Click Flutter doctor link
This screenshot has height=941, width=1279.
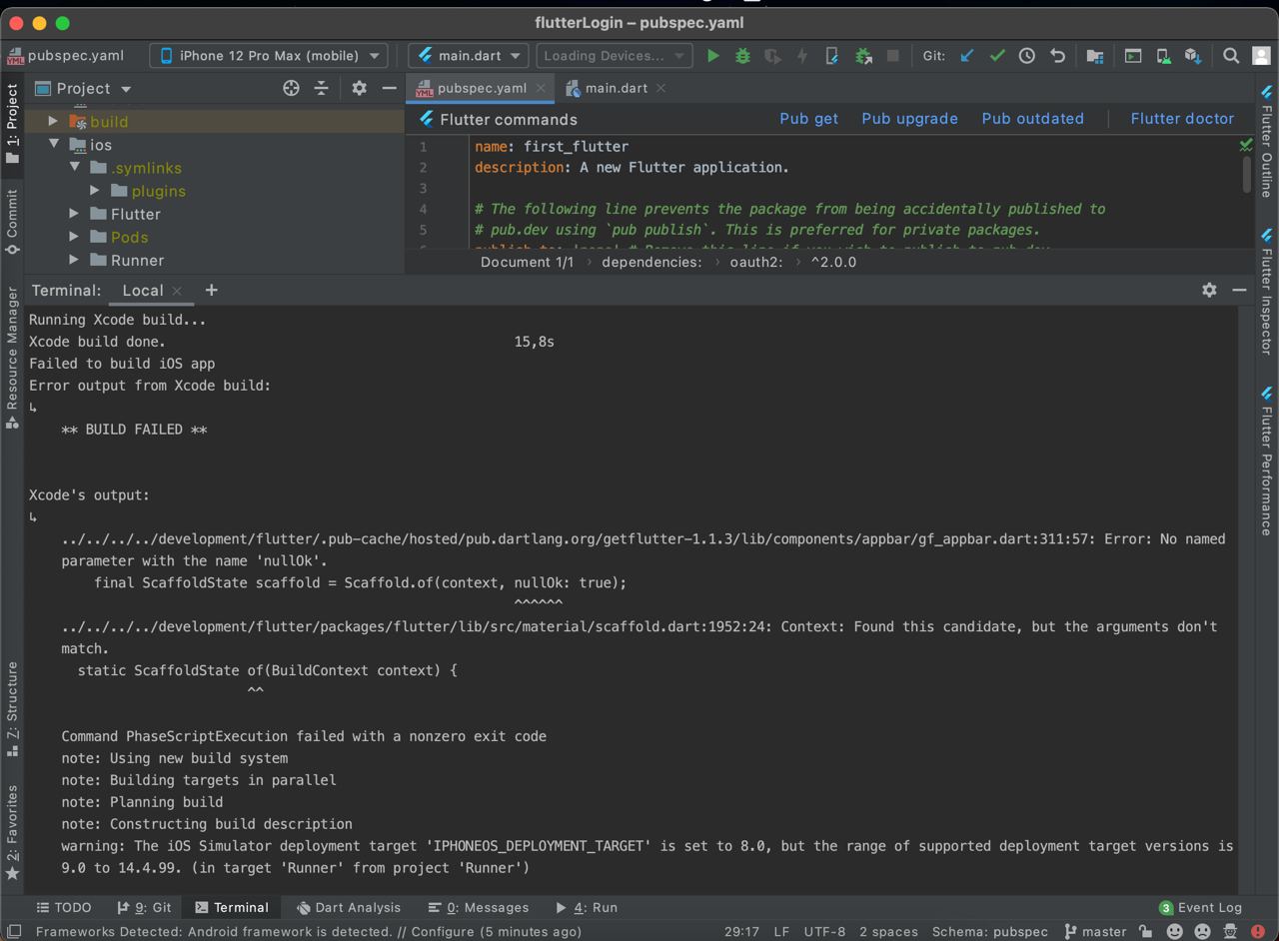[1182, 118]
